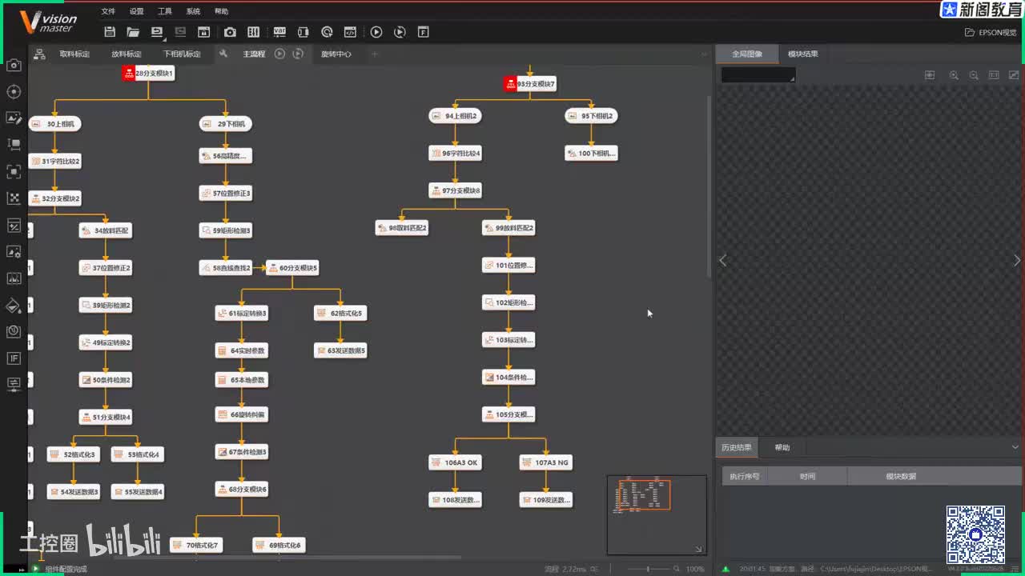Viewport: 1025px width, 576px height.
Task: Open the global trigger icon next to var
Action: [x=303, y=32]
